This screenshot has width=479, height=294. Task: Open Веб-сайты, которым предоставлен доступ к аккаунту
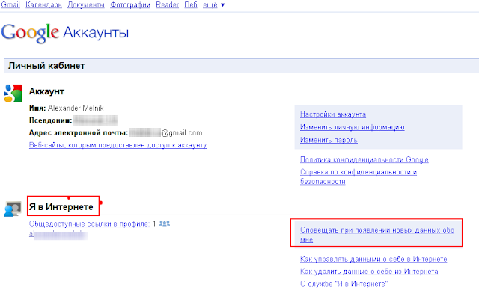[x=118, y=145]
